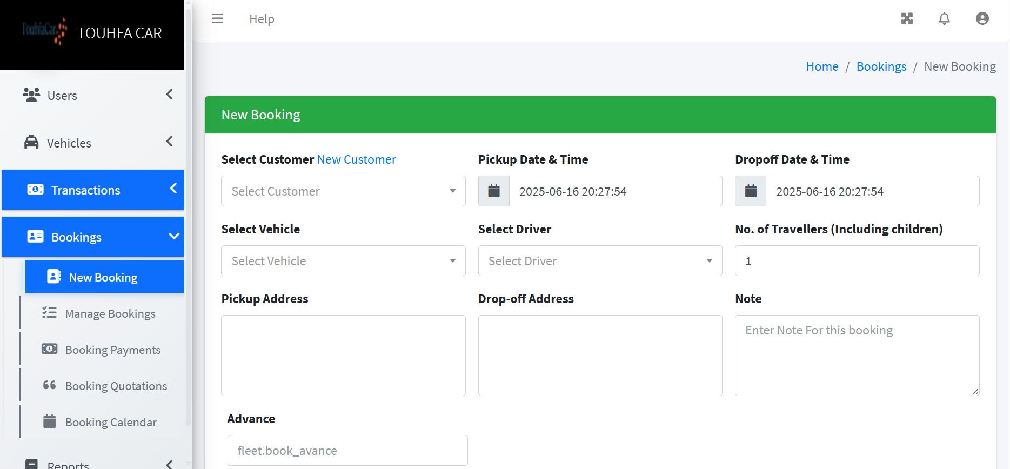The height and width of the screenshot is (469, 1010).
Task: Open the user profile account icon
Action: (982, 19)
